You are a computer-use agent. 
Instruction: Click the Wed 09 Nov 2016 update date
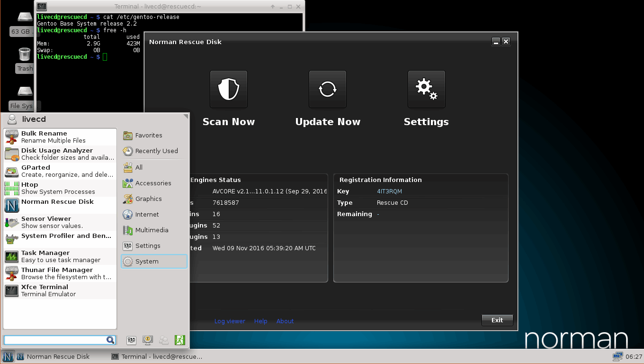(x=264, y=248)
